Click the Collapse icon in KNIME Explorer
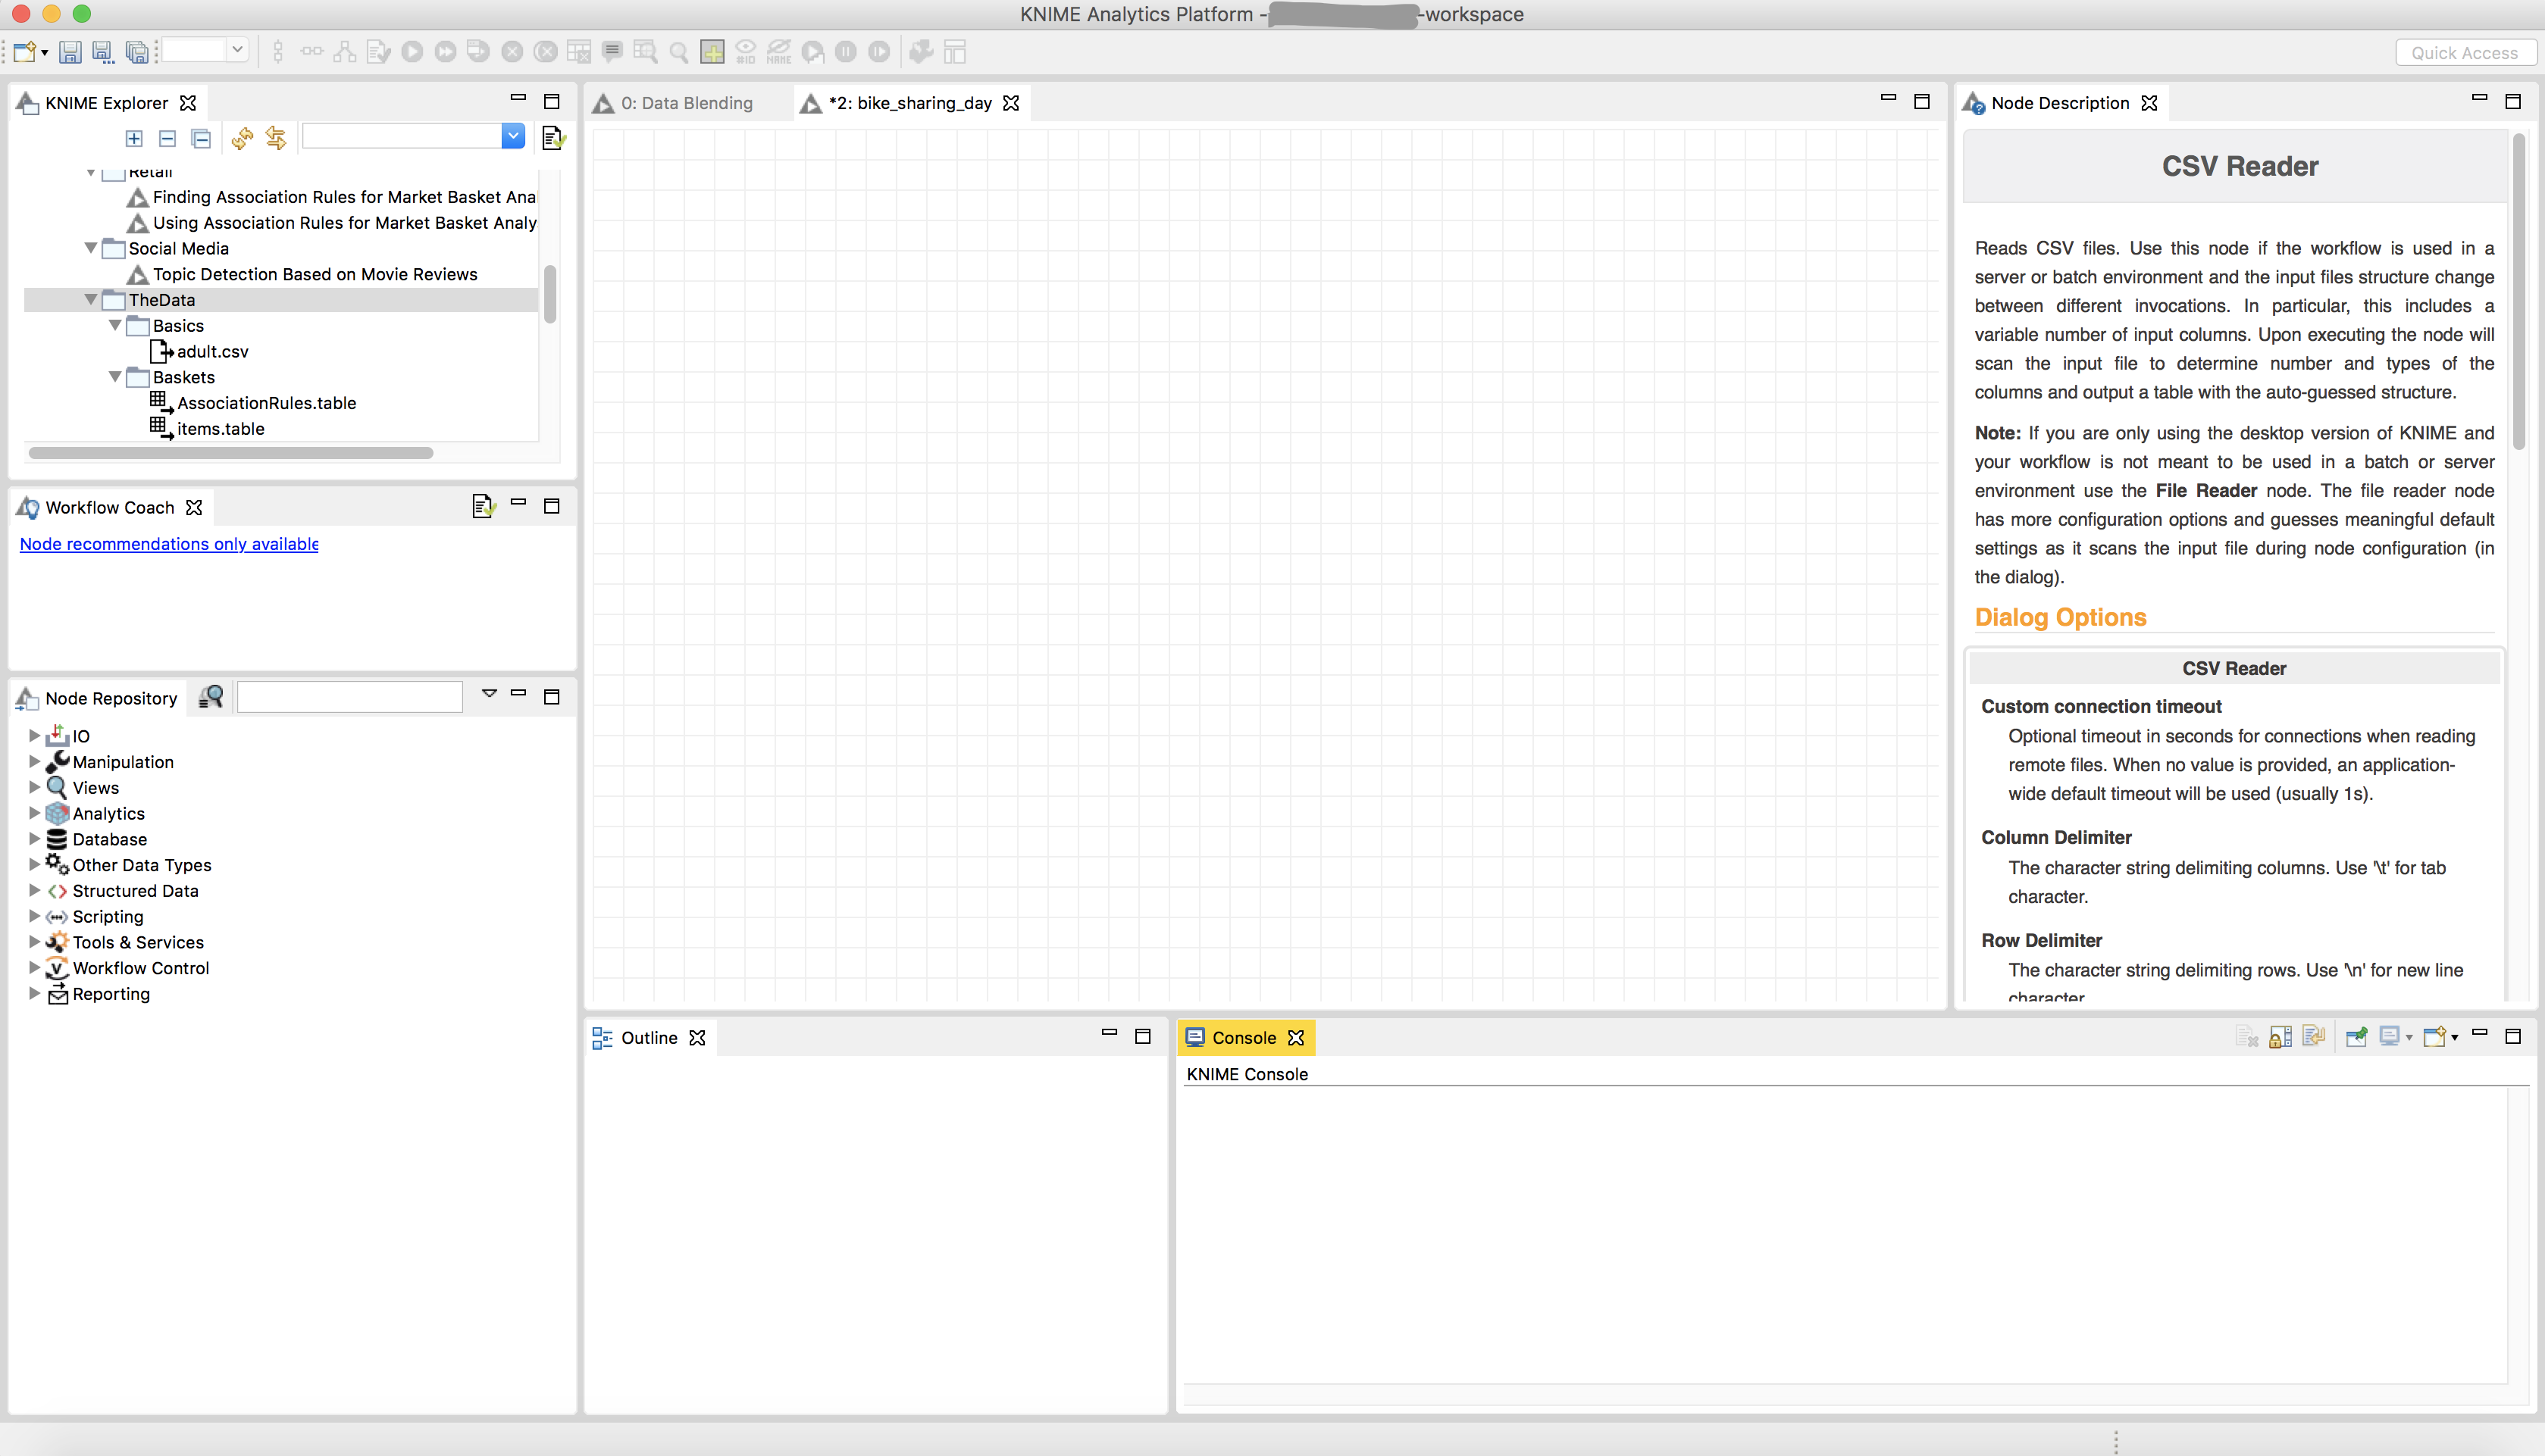Viewport: 2545px width, 1456px height. 167,138
